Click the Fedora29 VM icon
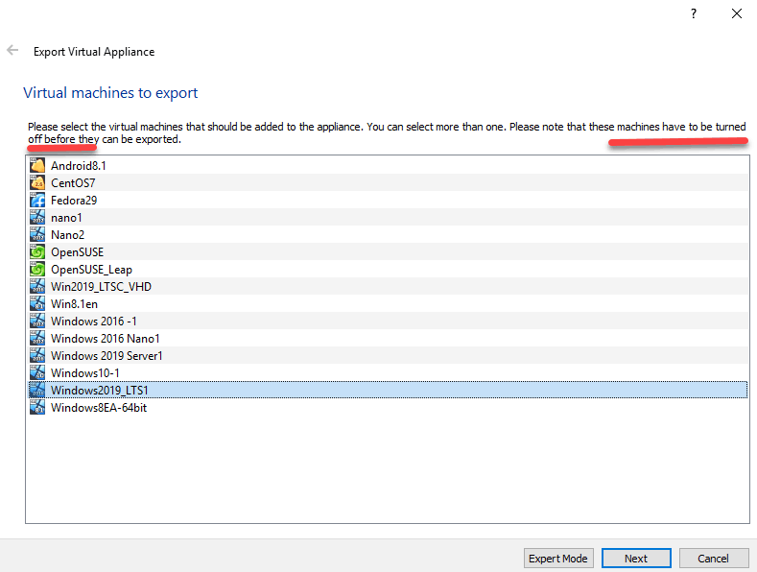Viewport: 757px width, 572px height. [37, 200]
